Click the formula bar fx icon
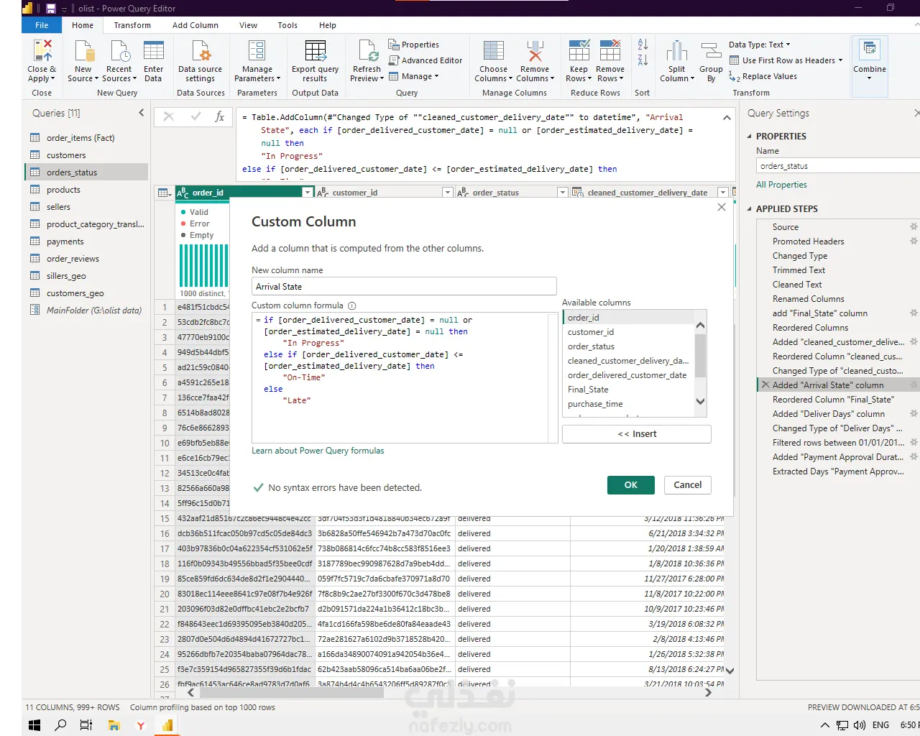Image resolution: width=920 pixels, height=736 pixels. [220, 116]
